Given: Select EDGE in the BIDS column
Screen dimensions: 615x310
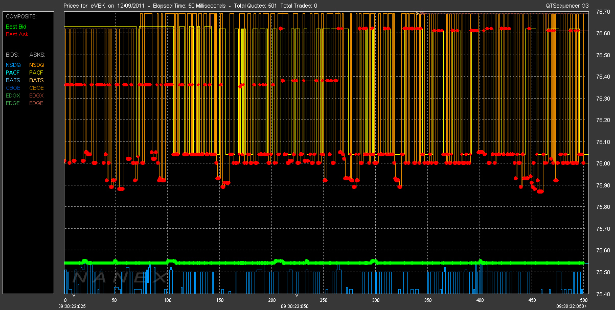Looking at the screenshot, I should tap(13, 103).
